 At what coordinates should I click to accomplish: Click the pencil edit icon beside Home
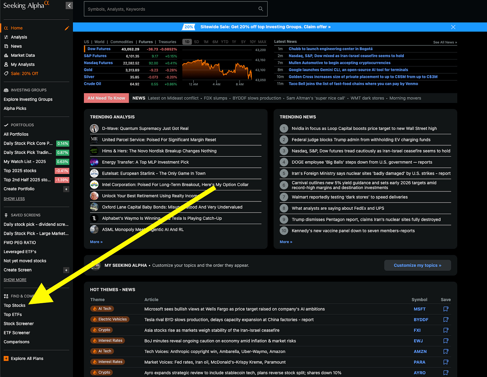[x=67, y=28]
